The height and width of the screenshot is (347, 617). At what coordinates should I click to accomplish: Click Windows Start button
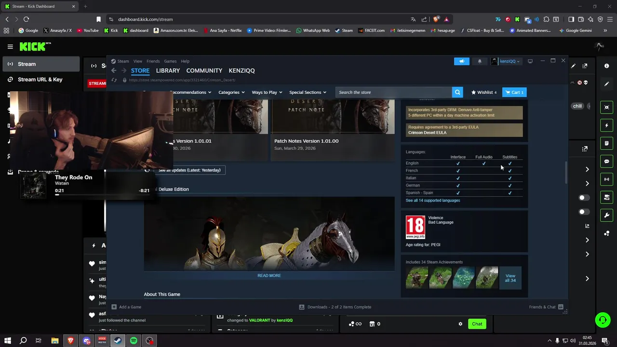(x=7, y=341)
